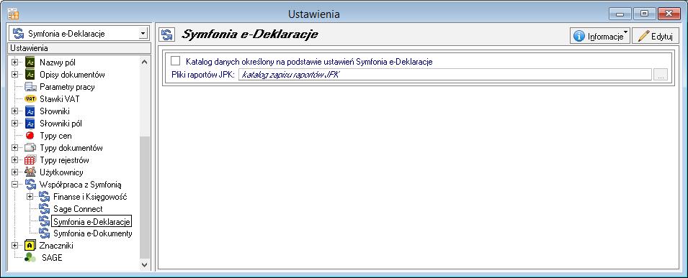Expand the Finanse i Księgowość node
The image size is (688, 278).
click(30, 197)
